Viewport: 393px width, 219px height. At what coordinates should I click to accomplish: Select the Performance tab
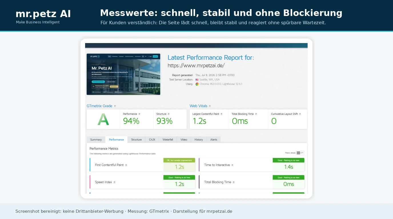(116, 140)
